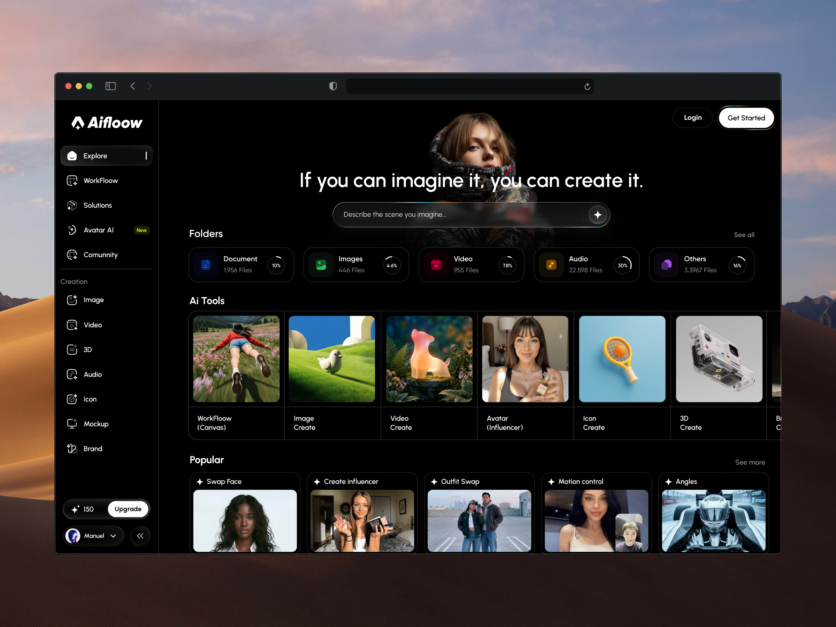Viewport: 836px width, 627px height.
Task: Open the Document folder icon
Action: [x=206, y=265]
